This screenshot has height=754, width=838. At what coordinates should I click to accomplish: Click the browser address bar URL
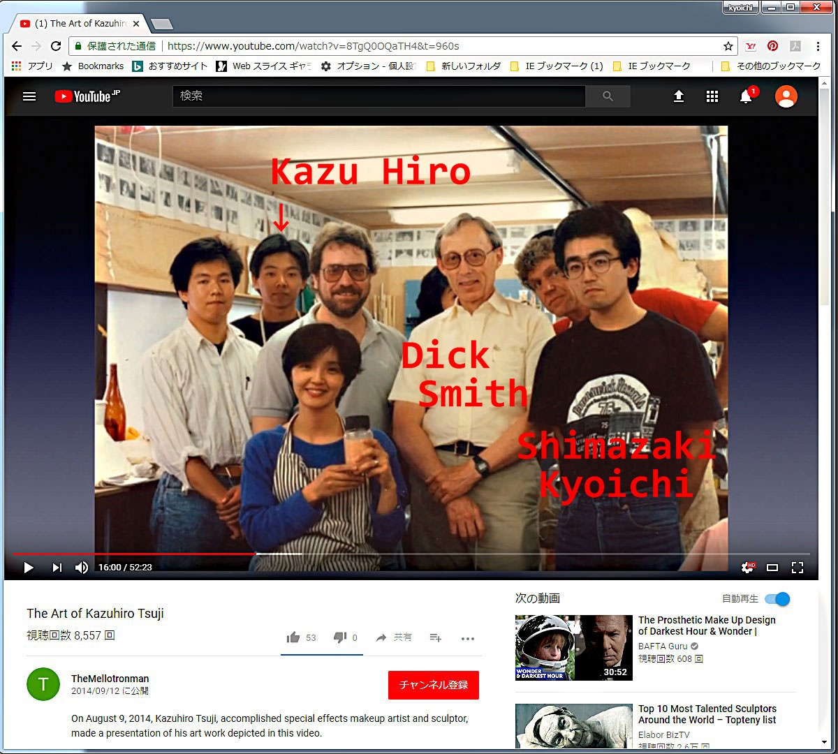[314, 46]
